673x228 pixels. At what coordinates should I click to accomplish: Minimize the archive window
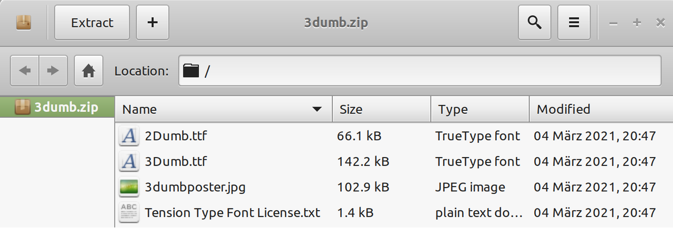tap(613, 23)
